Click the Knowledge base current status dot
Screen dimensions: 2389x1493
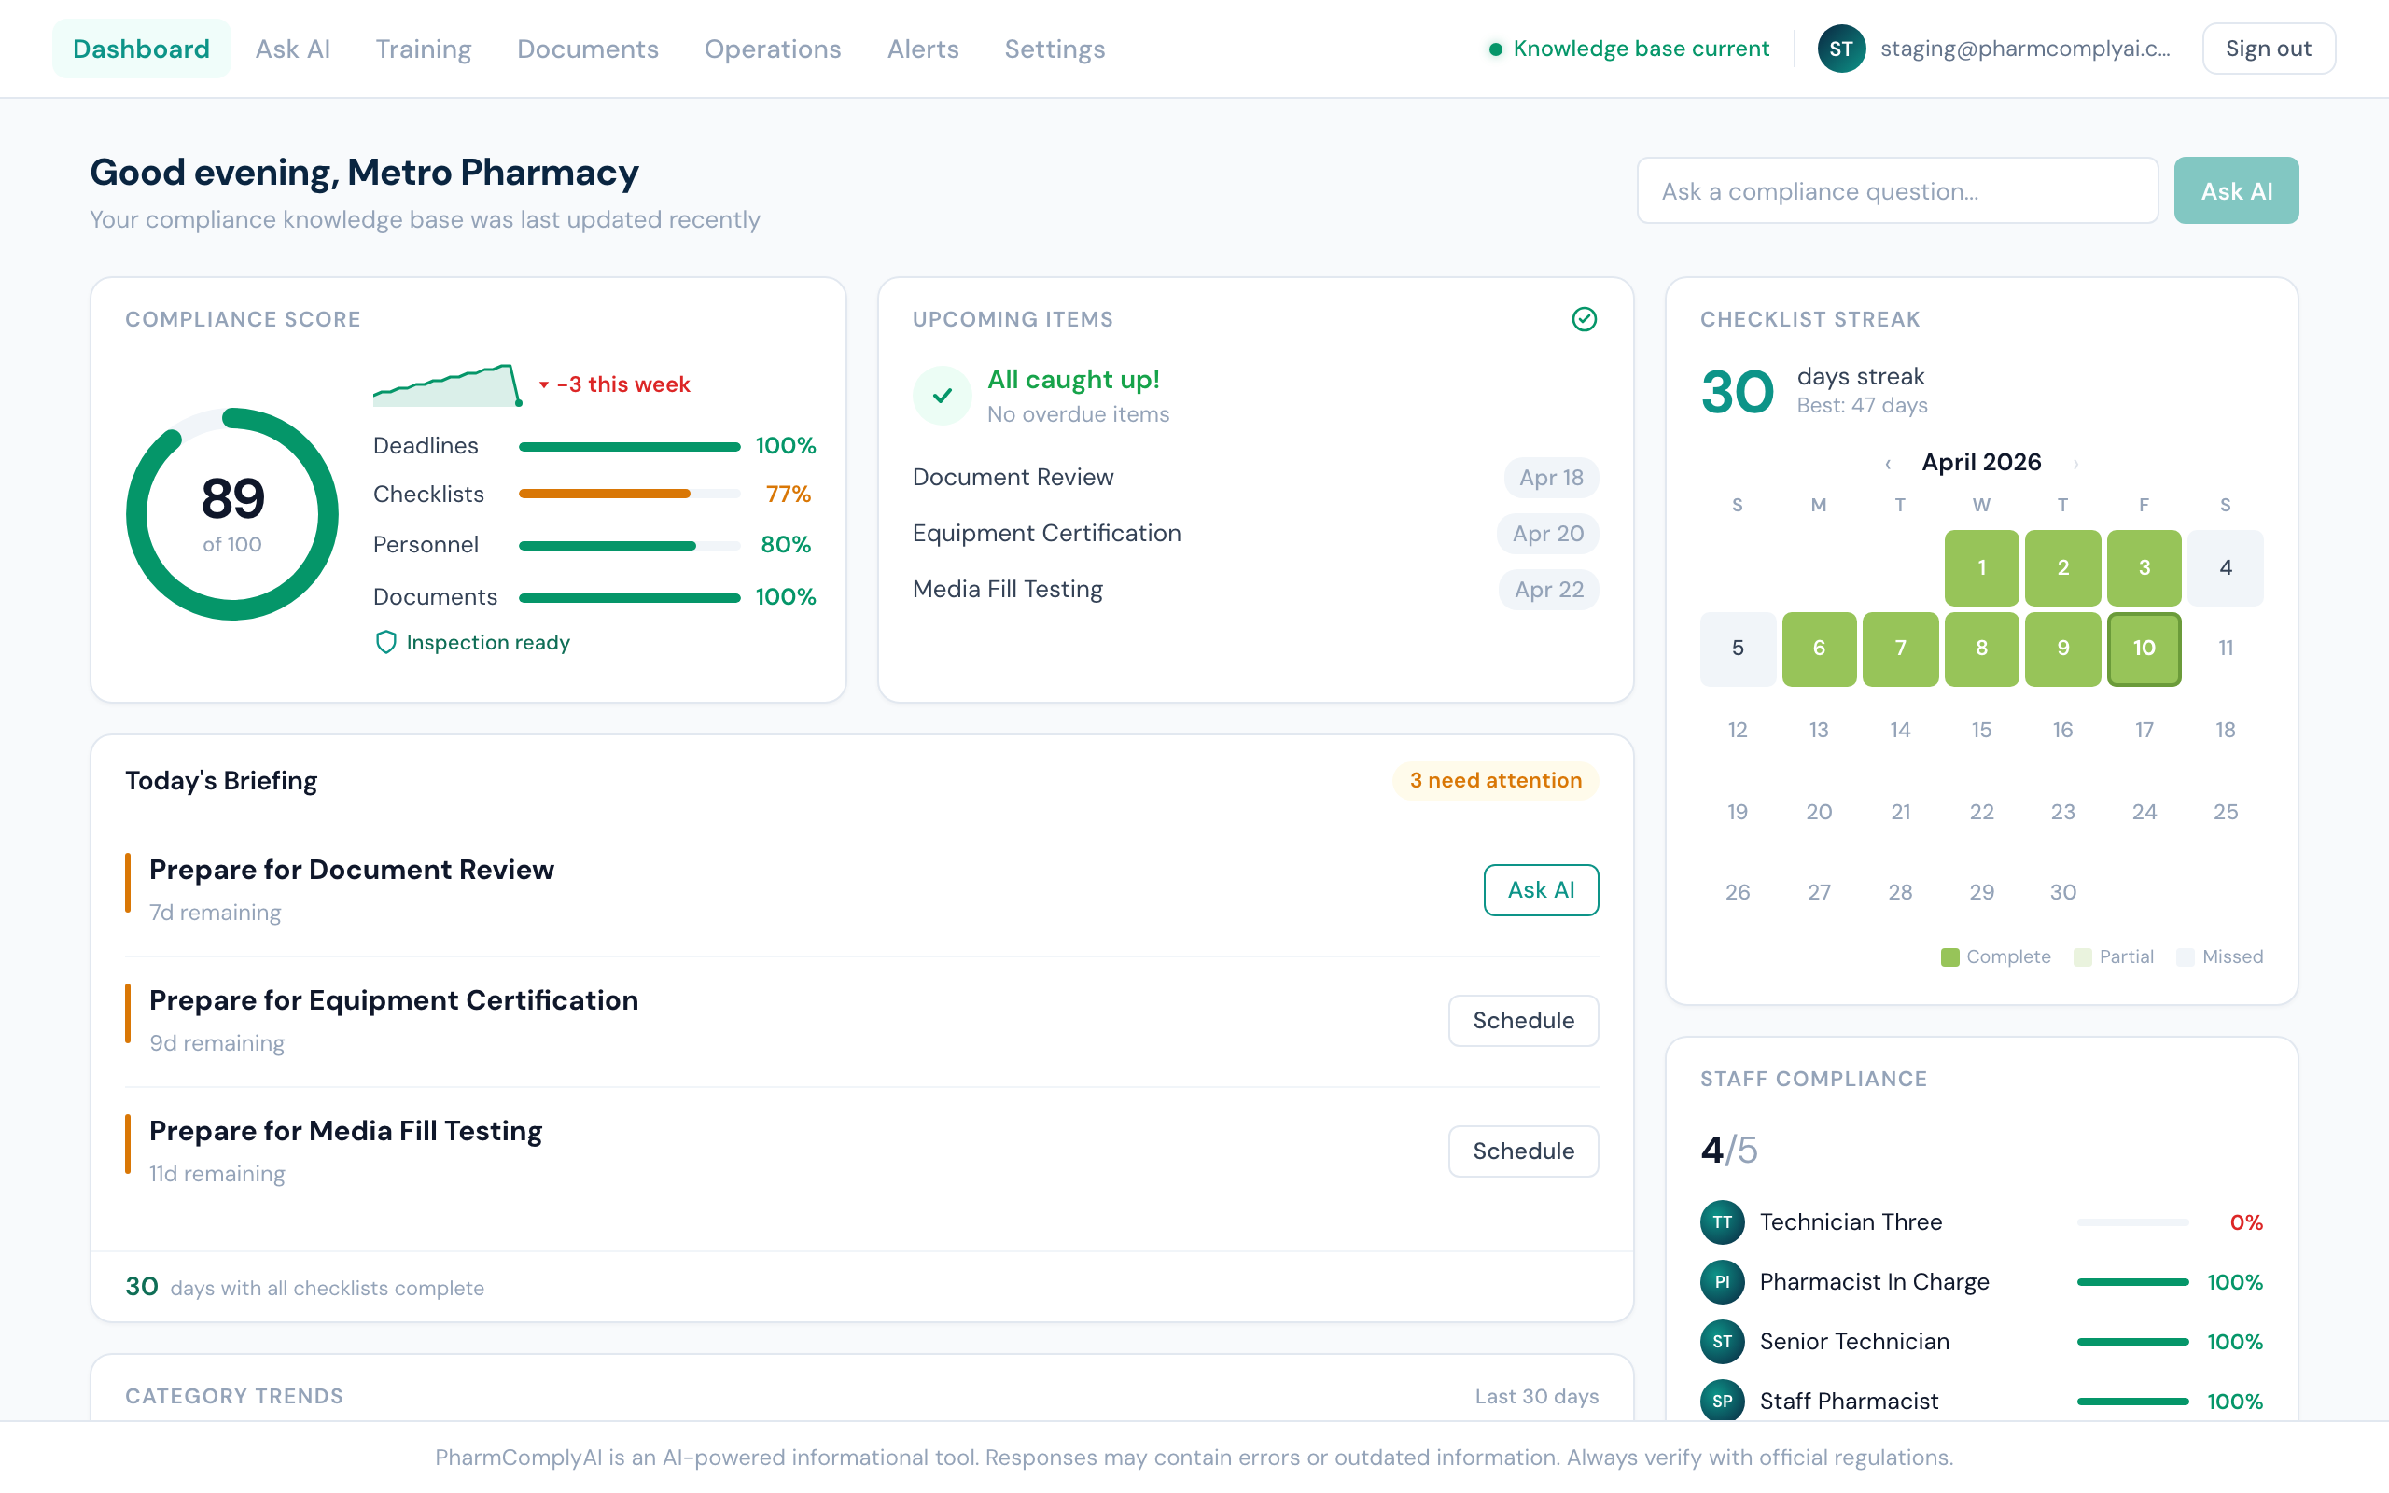[1496, 48]
